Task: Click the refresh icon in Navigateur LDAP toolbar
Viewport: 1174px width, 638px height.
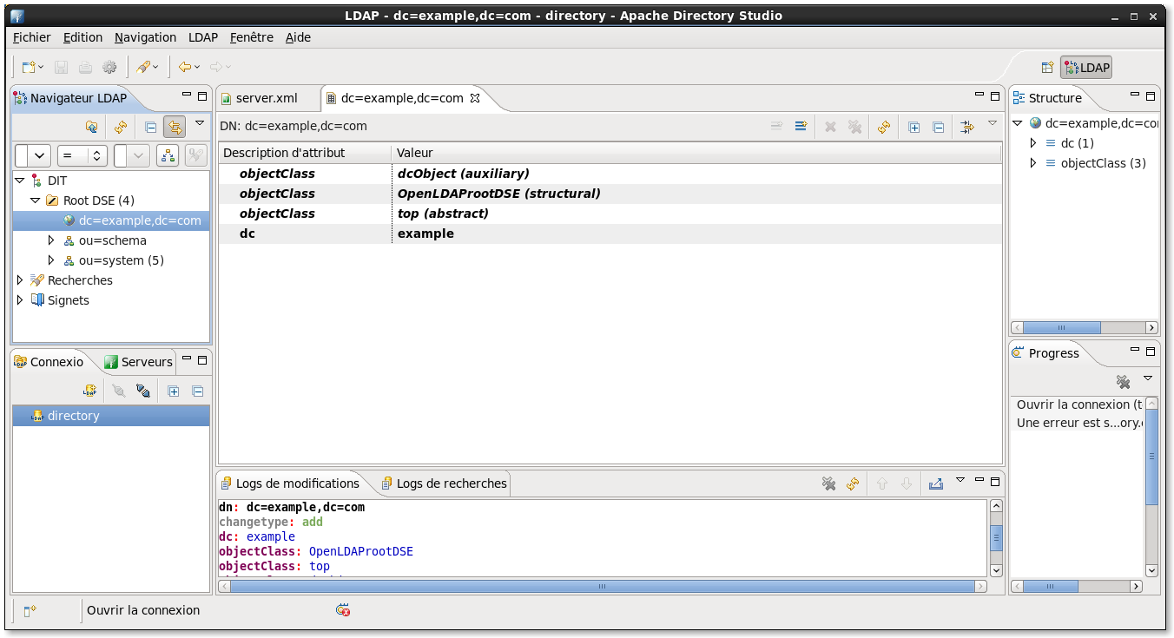Action: coord(120,128)
